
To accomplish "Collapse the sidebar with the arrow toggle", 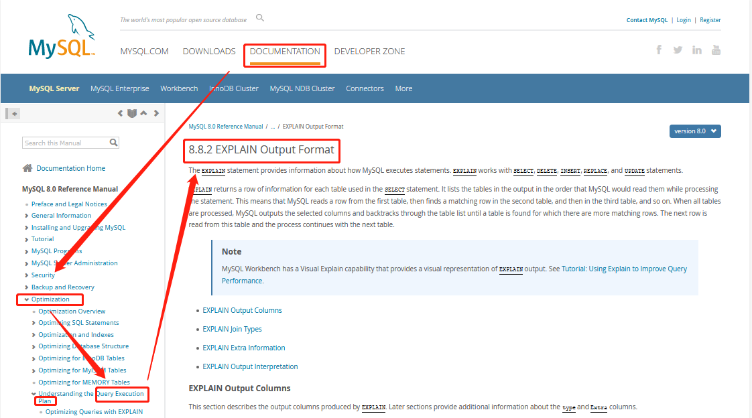I will (13, 114).
